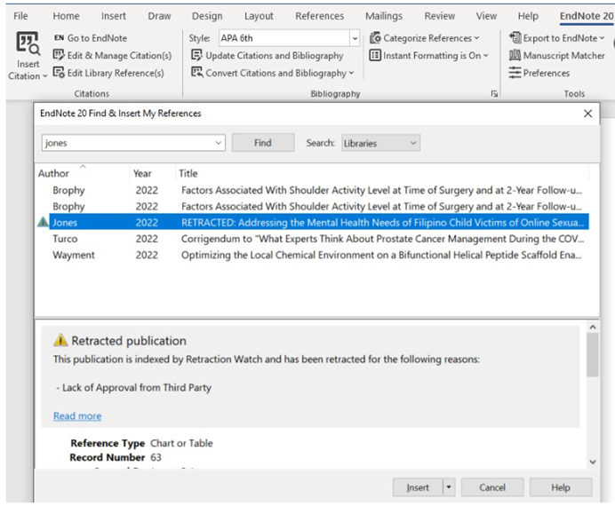Open Categorize References menu
Image resolution: width=615 pixels, height=506 pixels.
425,38
